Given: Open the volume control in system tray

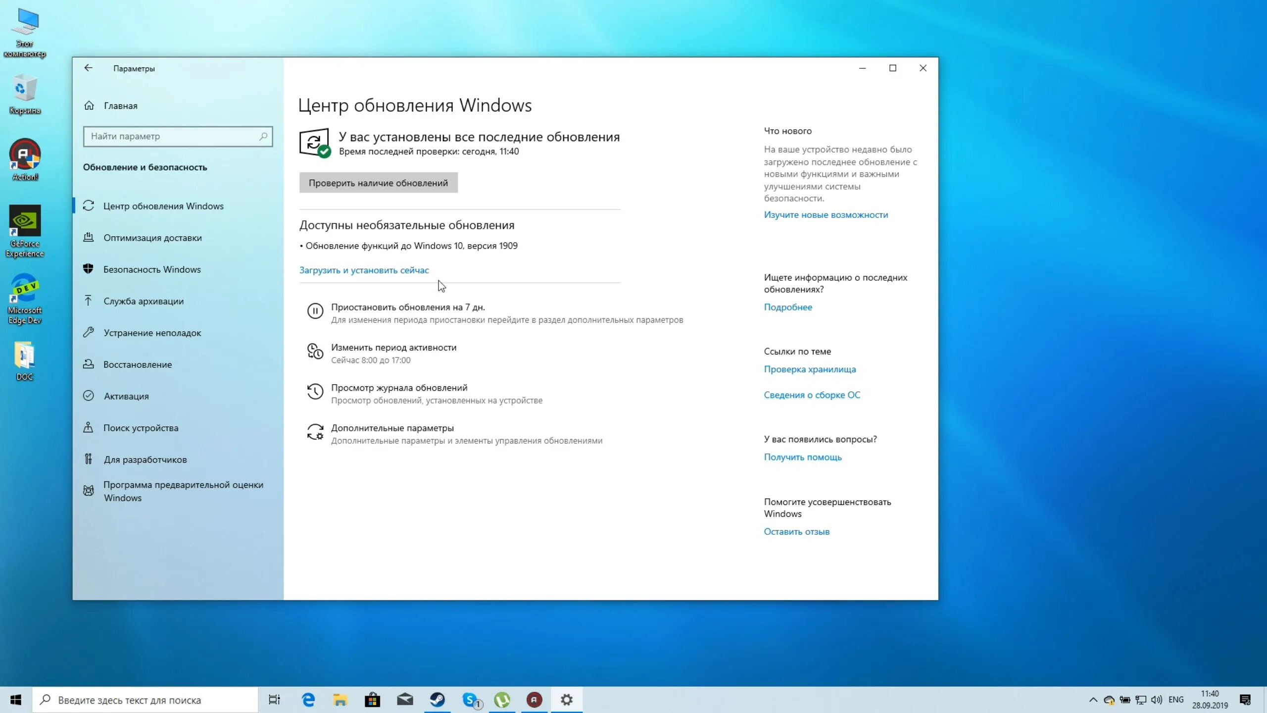Looking at the screenshot, I should pos(1157,700).
